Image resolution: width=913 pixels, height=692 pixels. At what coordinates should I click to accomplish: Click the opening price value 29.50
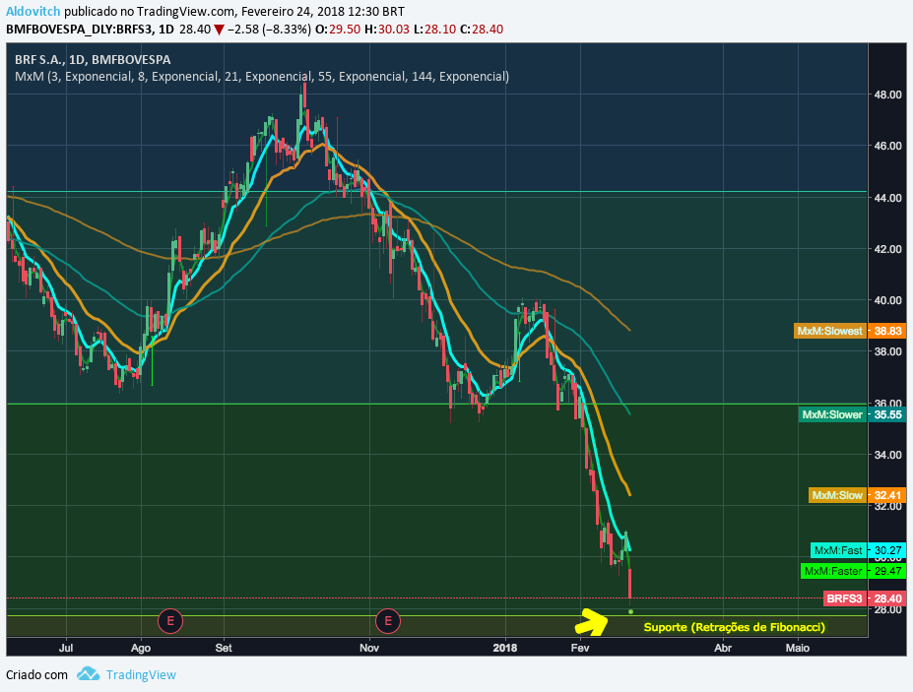coord(345,30)
